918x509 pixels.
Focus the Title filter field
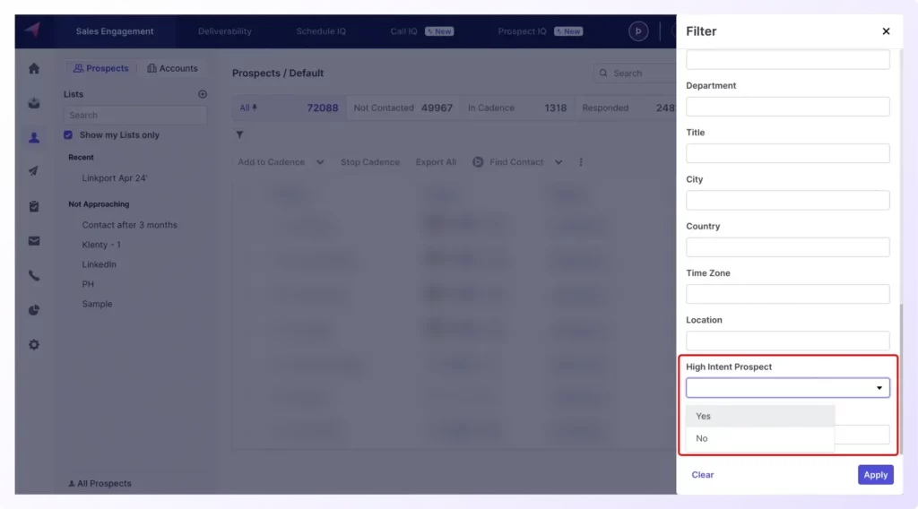click(787, 153)
